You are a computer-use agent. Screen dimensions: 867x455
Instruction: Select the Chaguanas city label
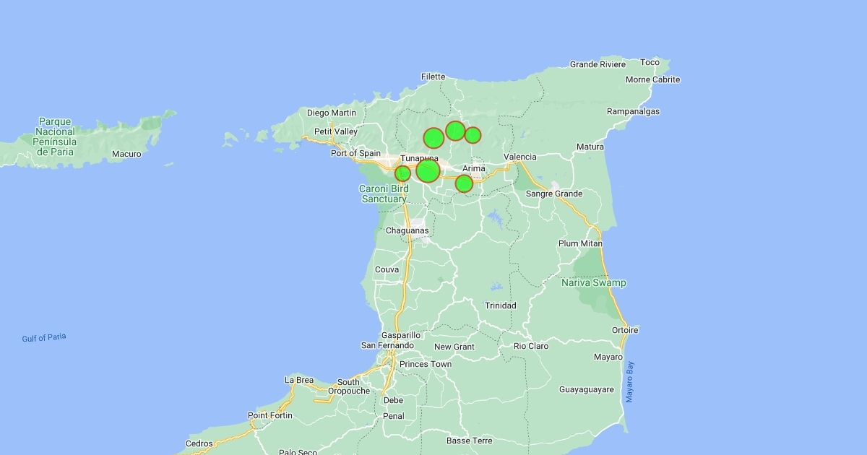(407, 231)
